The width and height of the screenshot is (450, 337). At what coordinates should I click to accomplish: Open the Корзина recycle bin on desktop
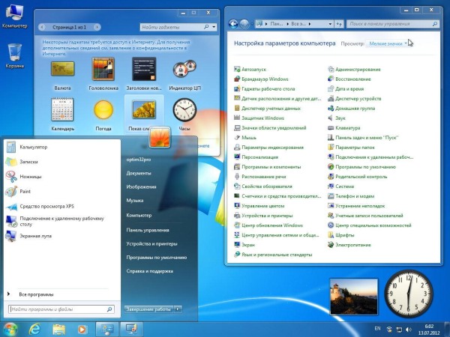tap(14, 54)
